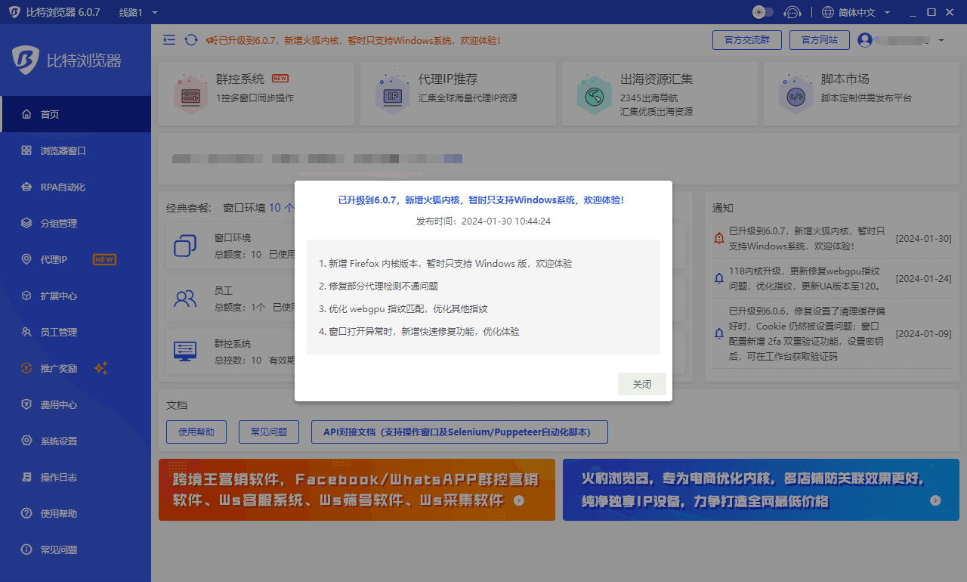Select the 分组管理 sidebar icon
This screenshot has height=582, width=967.
[x=26, y=223]
